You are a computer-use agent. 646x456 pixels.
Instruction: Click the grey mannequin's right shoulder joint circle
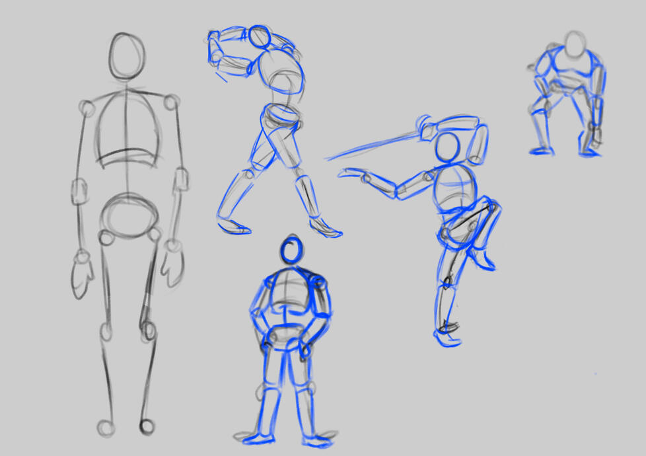coord(171,102)
